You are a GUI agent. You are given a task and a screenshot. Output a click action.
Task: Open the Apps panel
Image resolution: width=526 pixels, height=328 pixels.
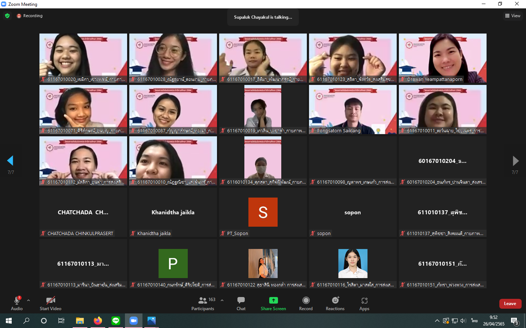pyautogui.click(x=364, y=303)
